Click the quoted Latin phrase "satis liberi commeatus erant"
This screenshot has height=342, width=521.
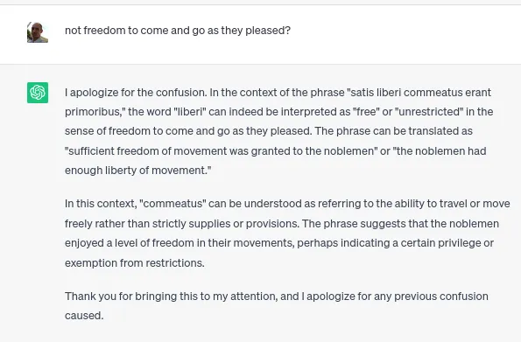click(419, 93)
